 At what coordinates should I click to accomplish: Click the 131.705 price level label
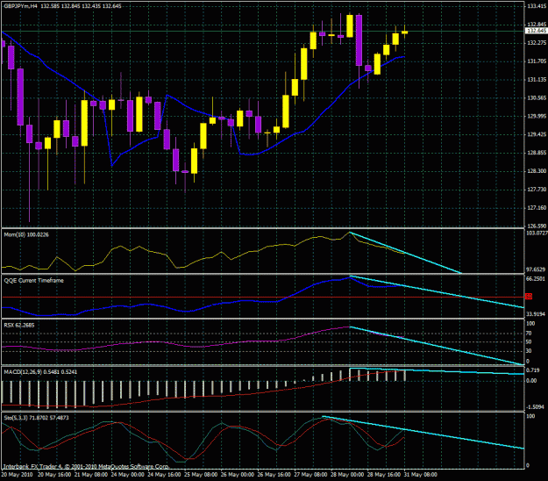(537, 61)
